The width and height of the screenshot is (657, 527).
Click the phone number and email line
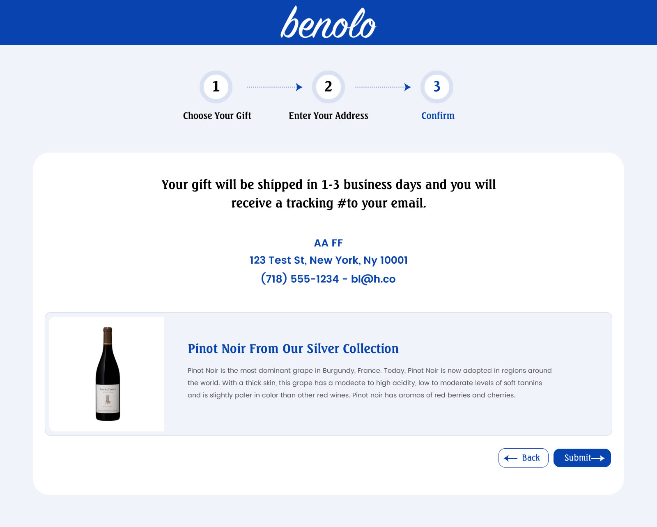pyautogui.click(x=328, y=279)
